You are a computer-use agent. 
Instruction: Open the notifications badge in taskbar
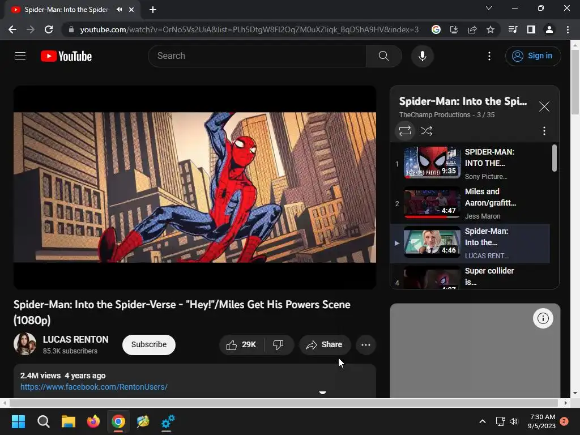pyautogui.click(x=564, y=421)
